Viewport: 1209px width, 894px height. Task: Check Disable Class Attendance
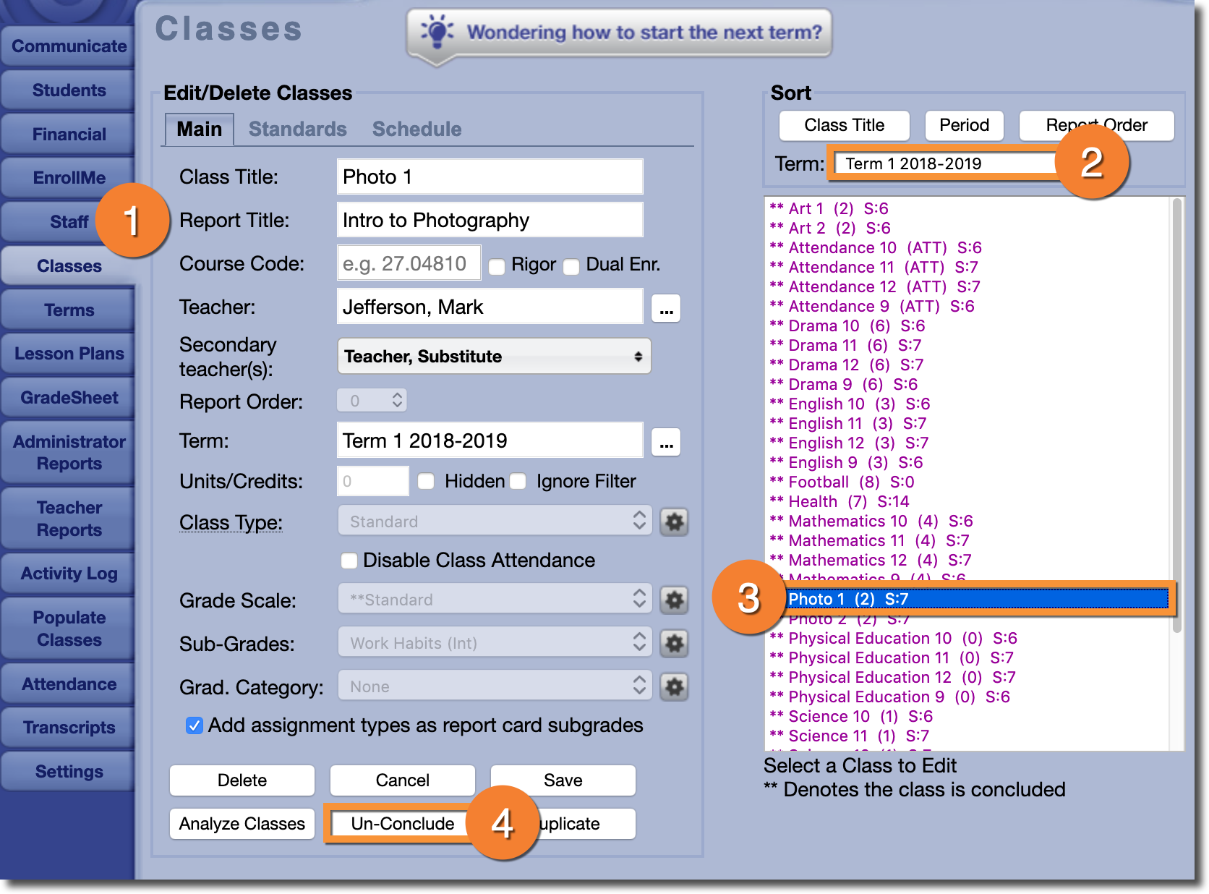(x=349, y=561)
